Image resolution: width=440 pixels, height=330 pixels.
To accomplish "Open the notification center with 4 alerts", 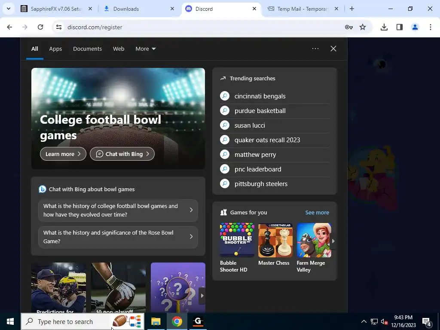I will click(x=427, y=321).
